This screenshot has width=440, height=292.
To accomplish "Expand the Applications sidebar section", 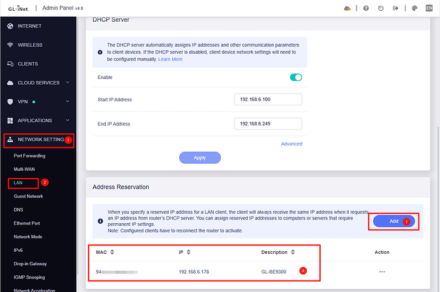I will click(67, 120).
